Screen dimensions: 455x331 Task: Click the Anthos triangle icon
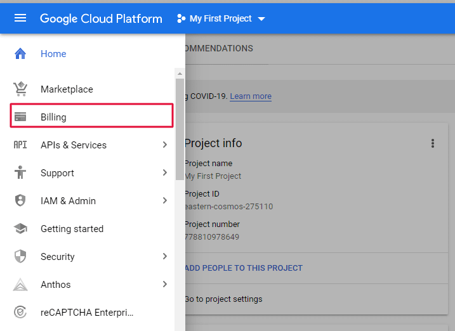(x=20, y=285)
